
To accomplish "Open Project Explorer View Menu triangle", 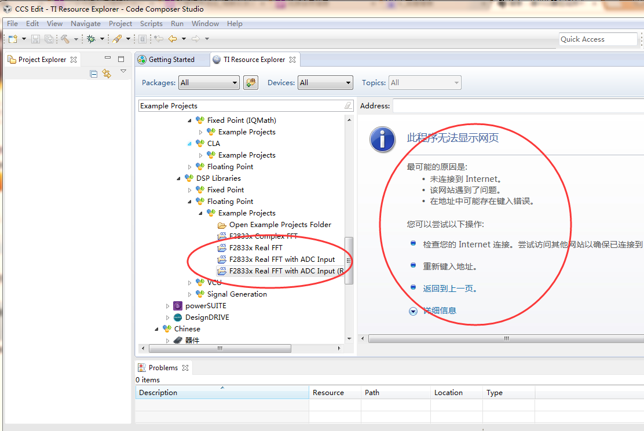I will pyautogui.click(x=123, y=71).
